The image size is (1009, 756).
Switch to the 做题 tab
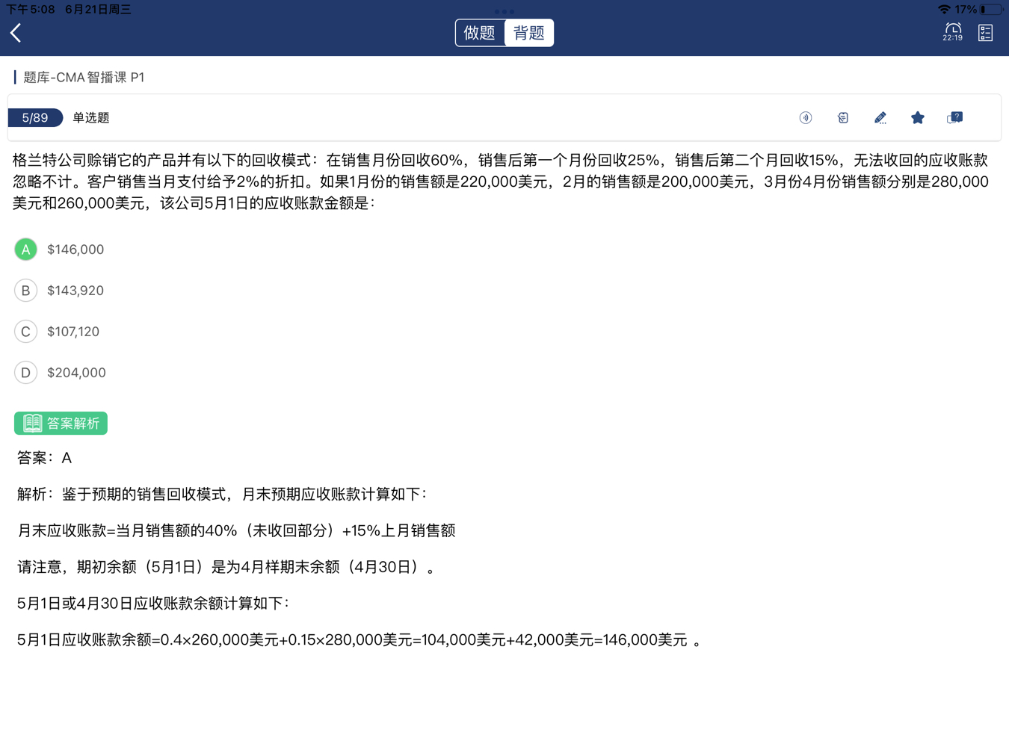pos(480,33)
